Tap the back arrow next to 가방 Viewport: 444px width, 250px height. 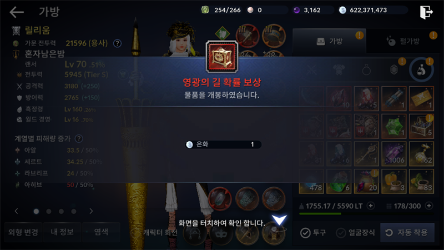point(17,12)
